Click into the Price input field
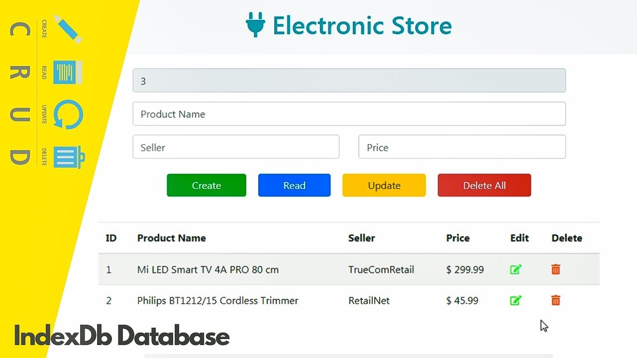The width and height of the screenshot is (637, 358). tap(462, 147)
